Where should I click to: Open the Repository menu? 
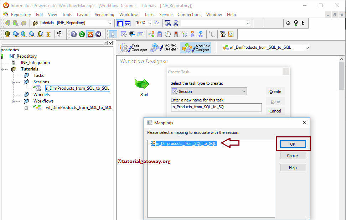click(x=21, y=15)
